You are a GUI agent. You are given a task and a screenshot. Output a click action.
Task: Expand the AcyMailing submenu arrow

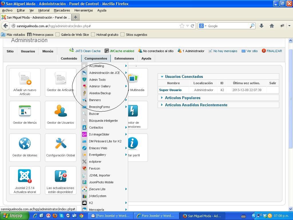point(126,66)
